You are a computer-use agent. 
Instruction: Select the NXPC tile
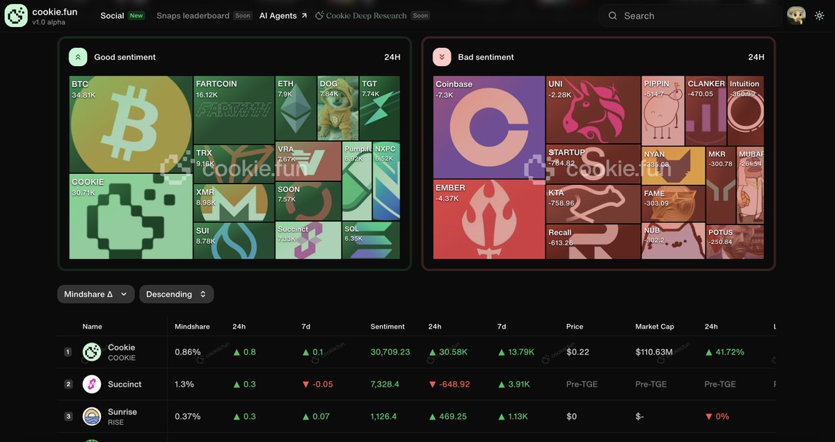click(387, 181)
